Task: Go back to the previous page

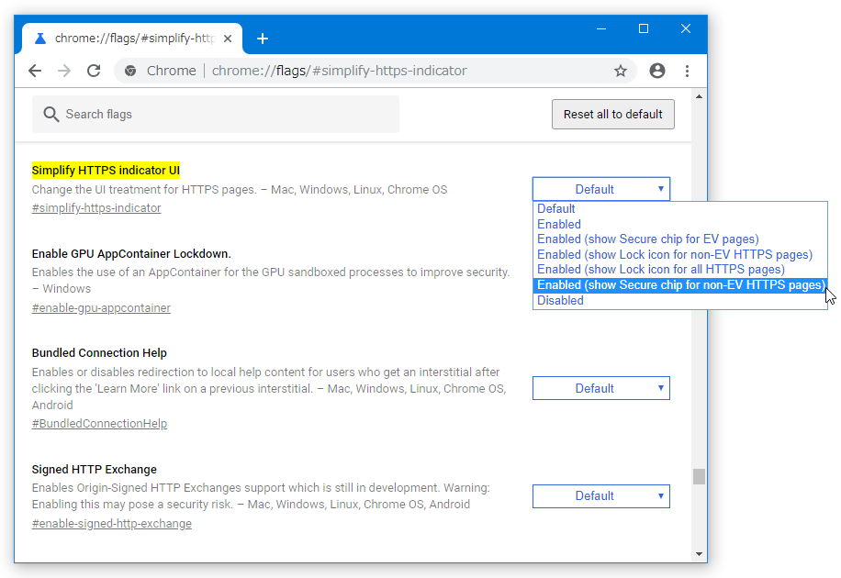Action: tap(35, 71)
